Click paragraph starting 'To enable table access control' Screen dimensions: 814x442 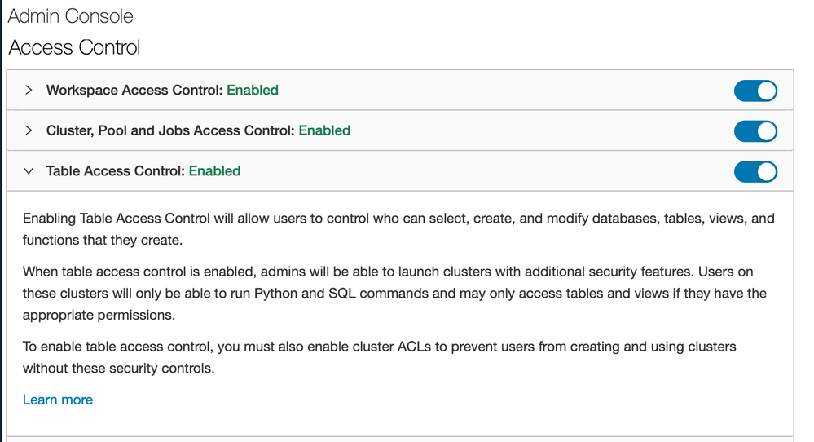(379, 357)
